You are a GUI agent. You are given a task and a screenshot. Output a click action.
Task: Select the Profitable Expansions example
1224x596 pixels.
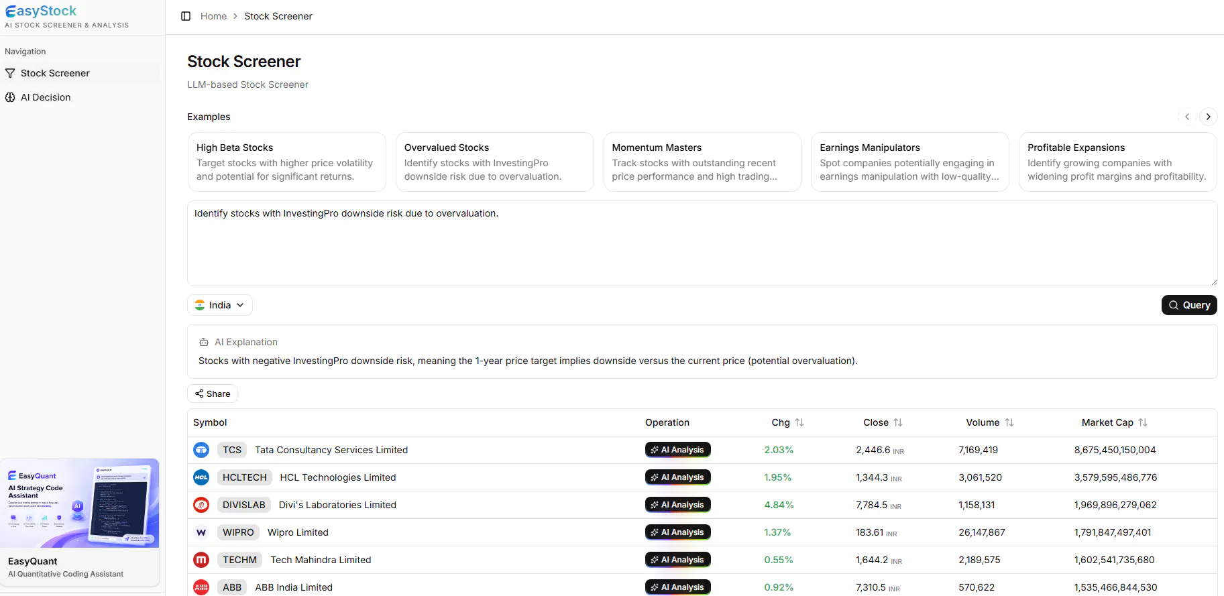(1118, 162)
